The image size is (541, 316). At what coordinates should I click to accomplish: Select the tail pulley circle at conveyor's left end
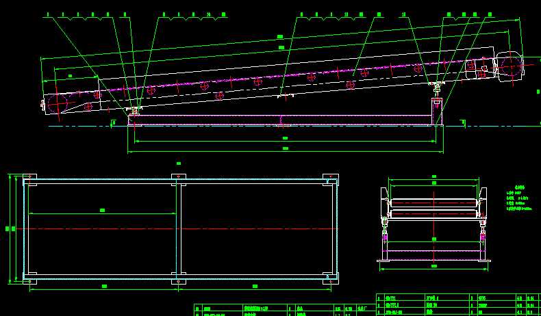click(x=58, y=103)
